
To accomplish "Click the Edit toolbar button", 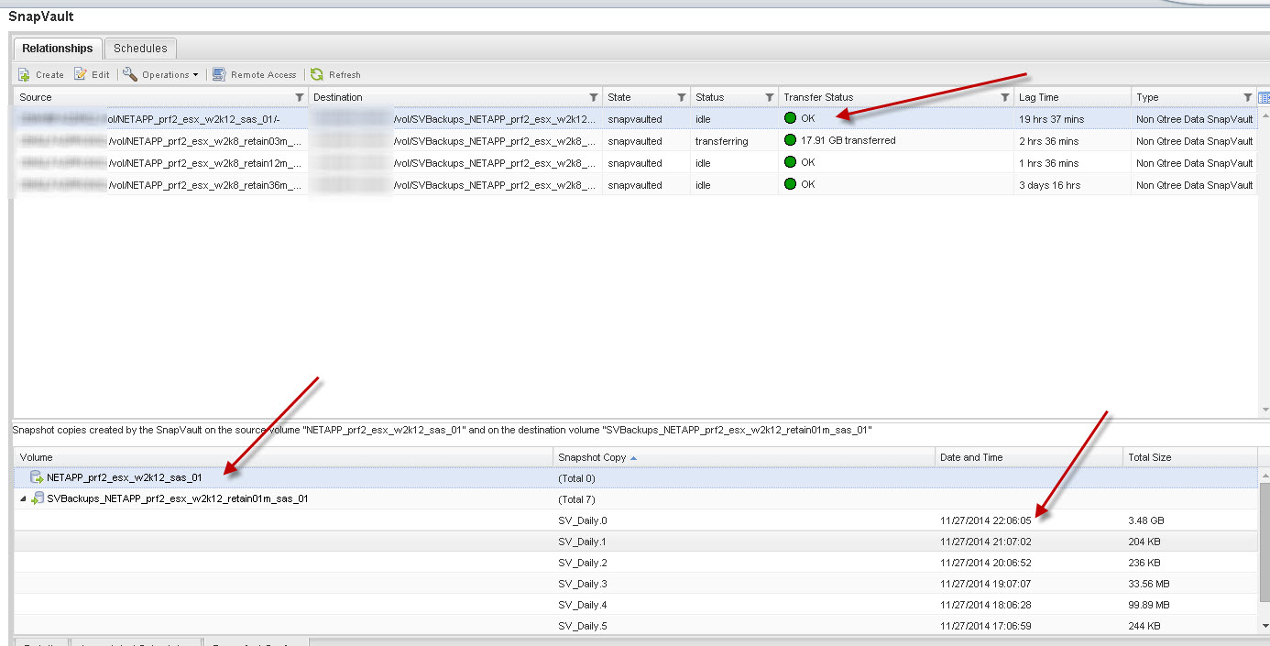I will (92, 74).
